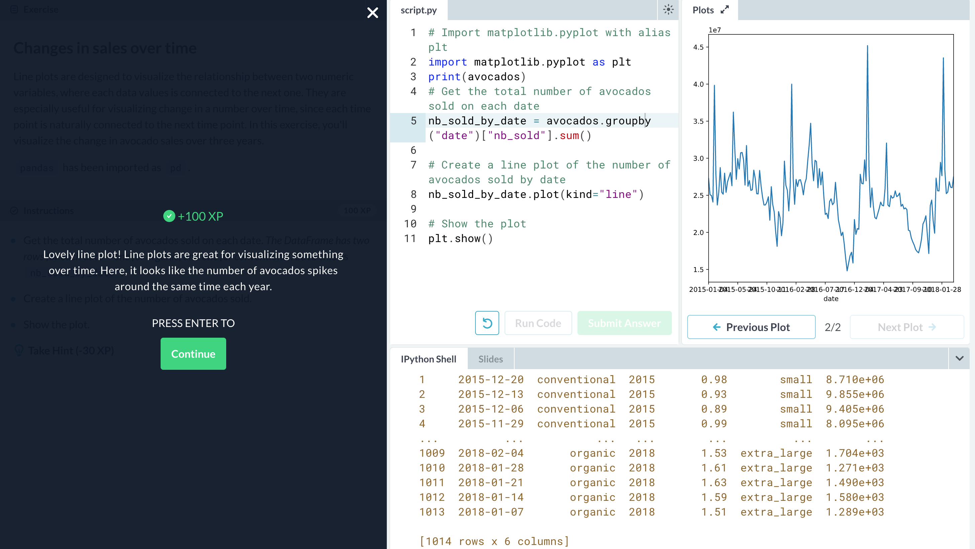Switch to the Slides tab
975x549 pixels.
(x=490, y=359)
